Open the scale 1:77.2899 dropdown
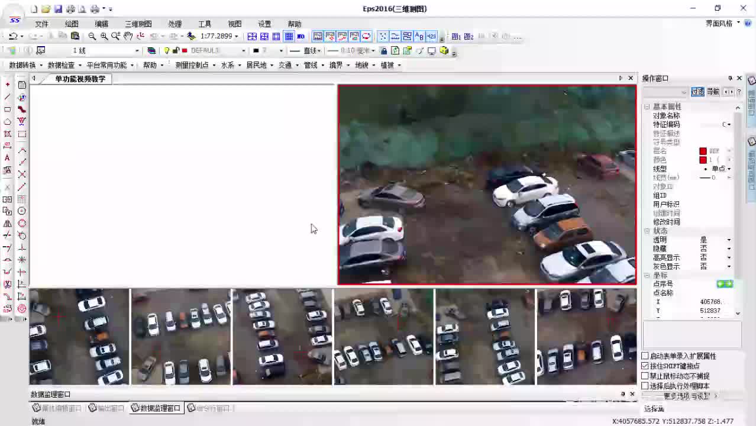Viewport: 756px width, 426px height. 237,36
